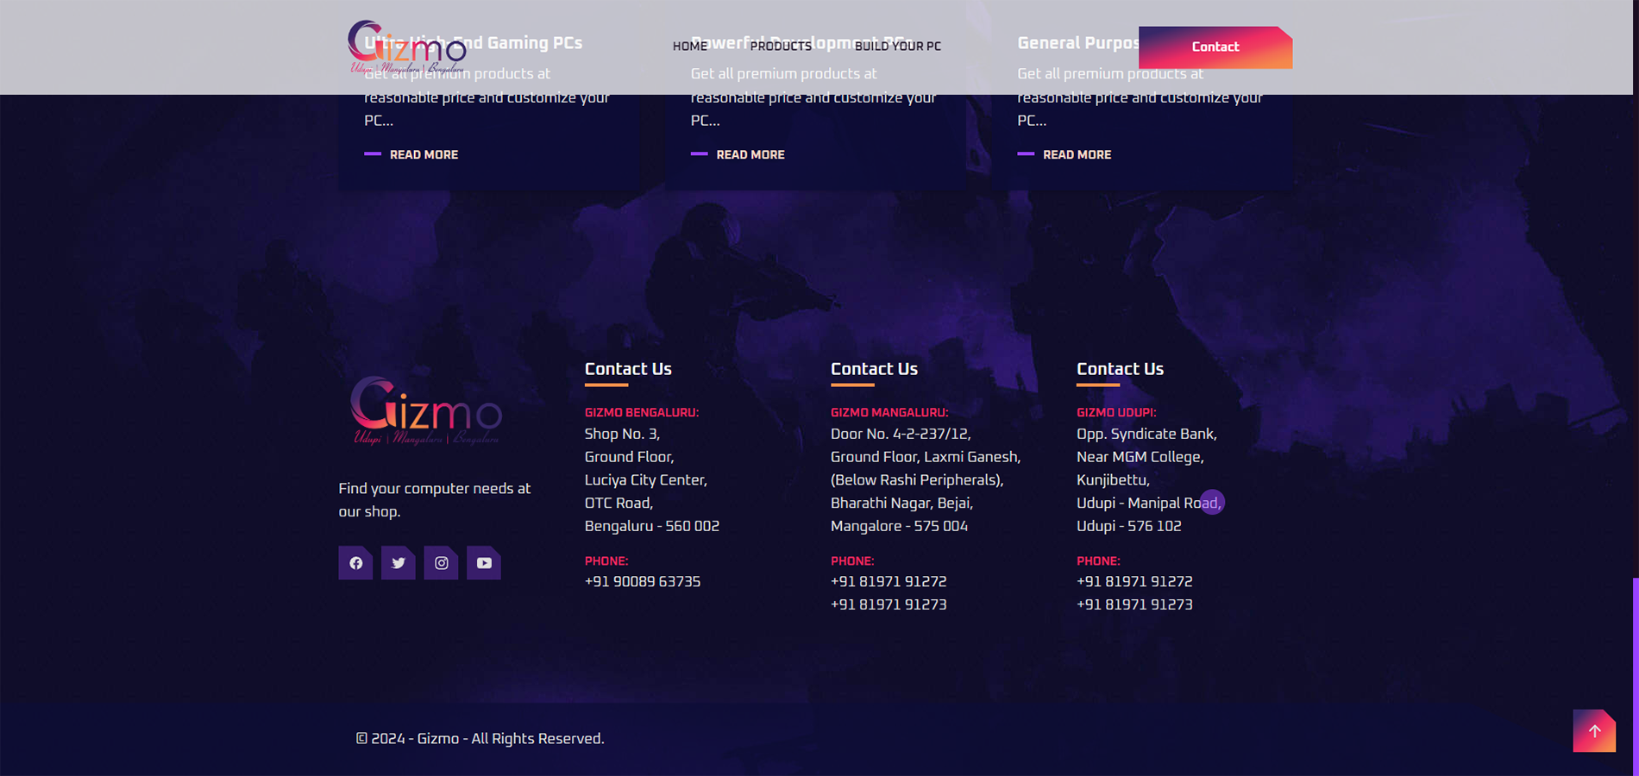Image resolution: width=1639 pixels, height=776 pixels.
Task: Open the Twitter social icon
Action: point(398,563)
